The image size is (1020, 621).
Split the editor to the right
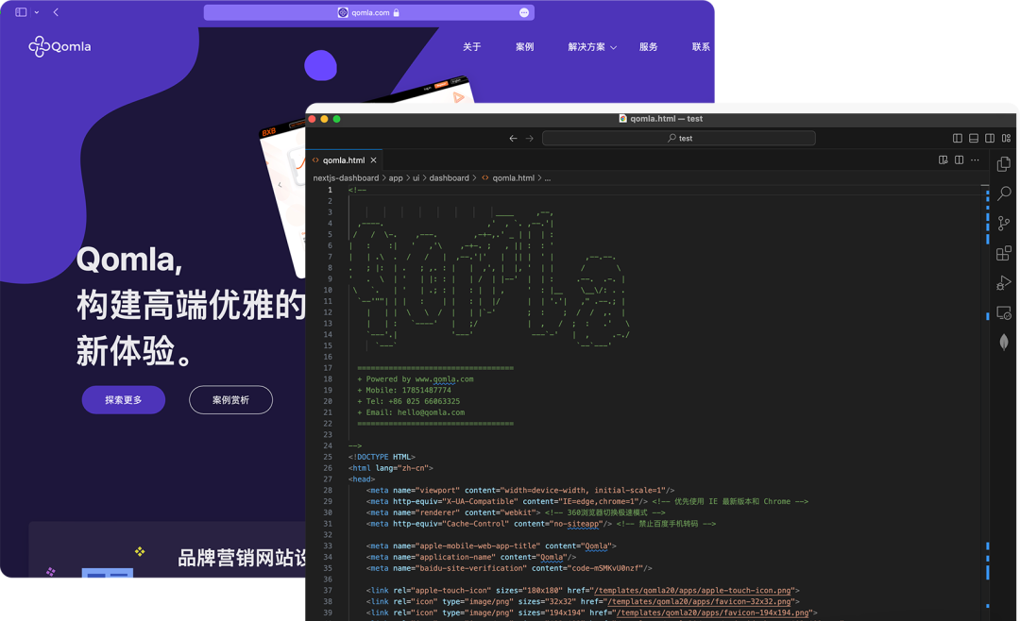tap(959, 160)
